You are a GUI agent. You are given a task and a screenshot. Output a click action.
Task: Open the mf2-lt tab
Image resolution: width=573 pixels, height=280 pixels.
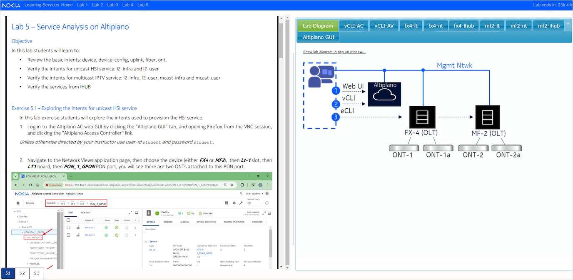pos(492,25)
